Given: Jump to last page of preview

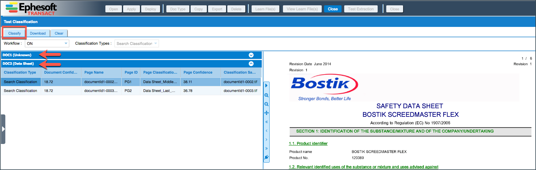Looking at the screenshot, I should [266, 148].
